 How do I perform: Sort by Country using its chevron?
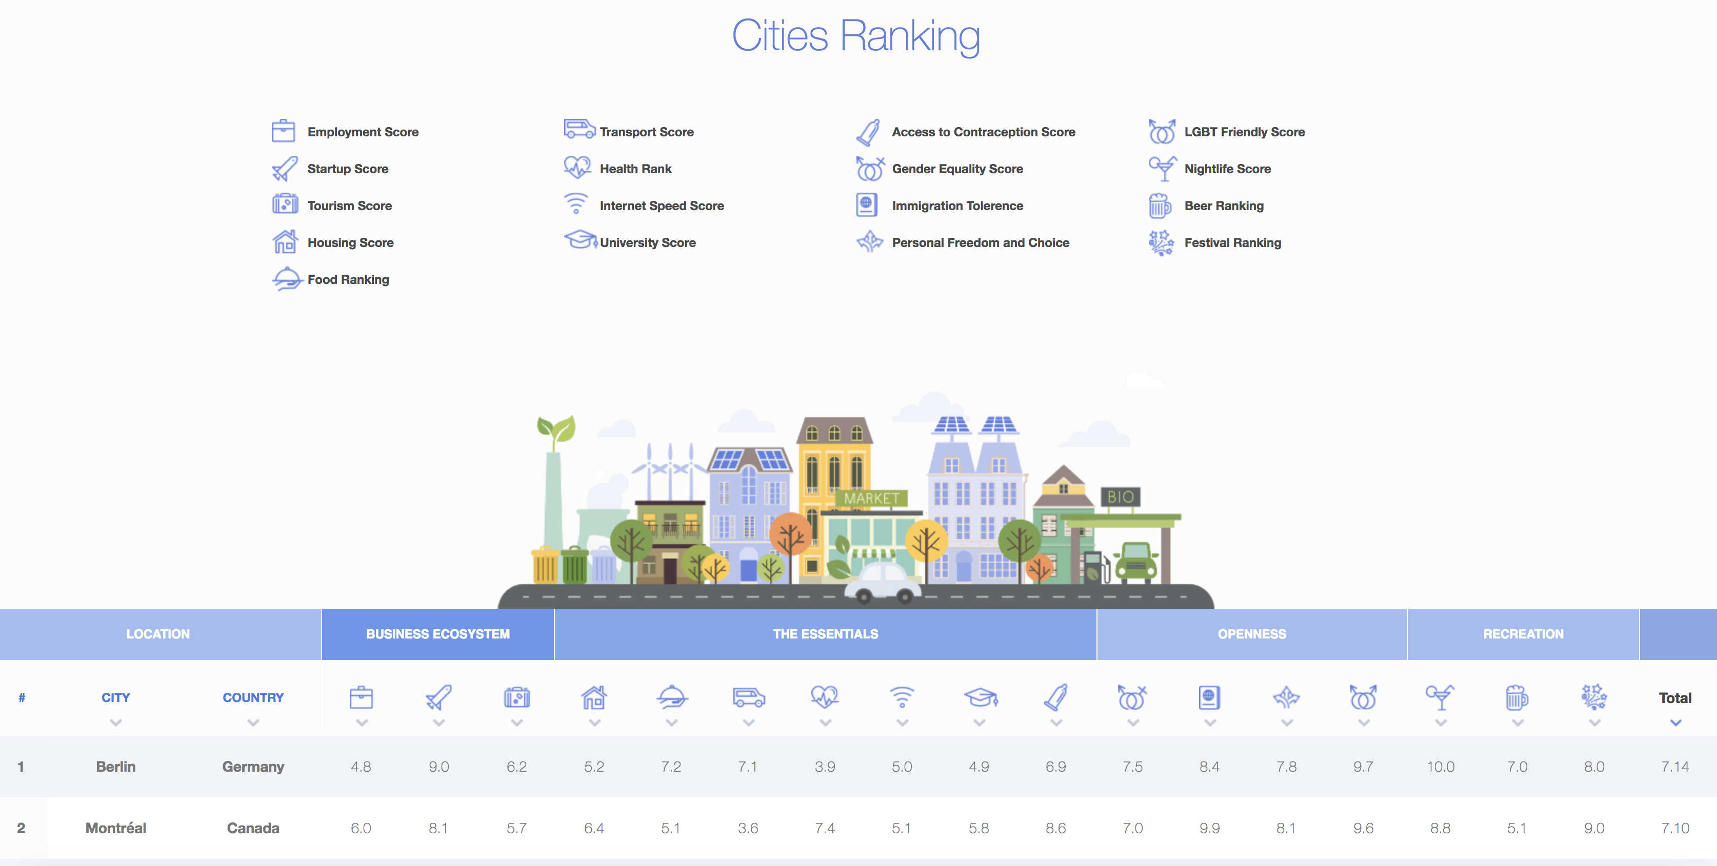[x=253, y=722]
